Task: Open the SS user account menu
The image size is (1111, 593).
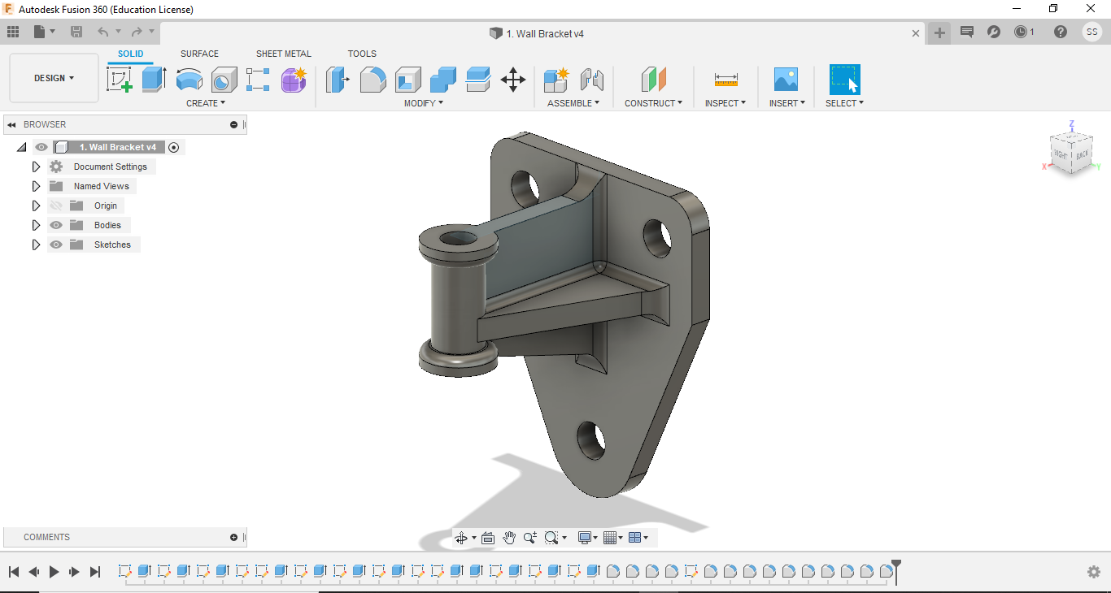Action: click(1091, 32)
